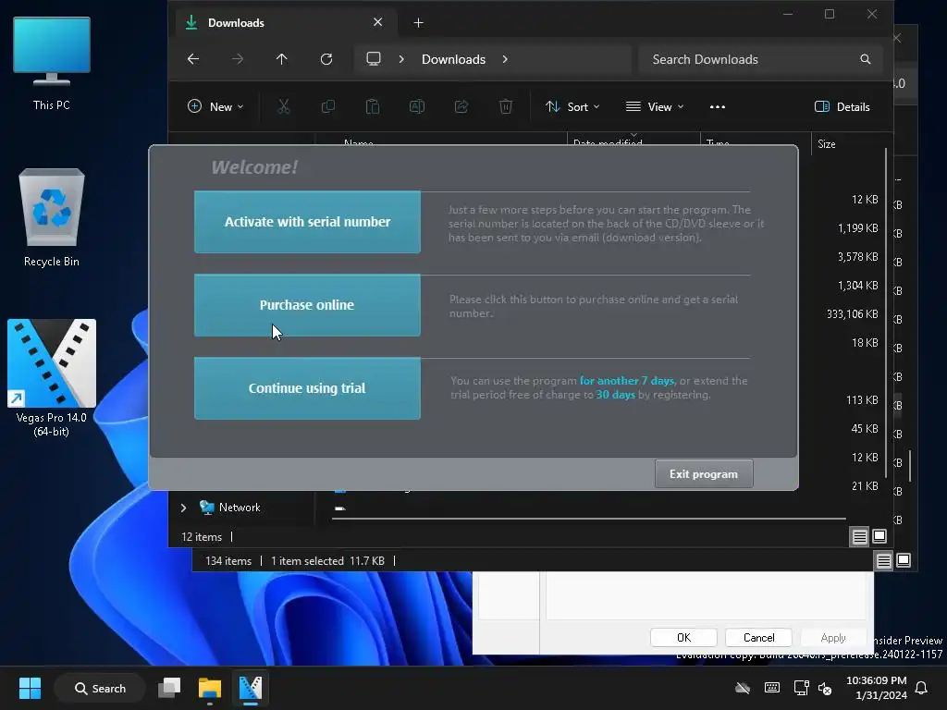Click the 1,199 KB size entry
The height and width of the screenshot is (710, 947).
click(x=857, y=228)
